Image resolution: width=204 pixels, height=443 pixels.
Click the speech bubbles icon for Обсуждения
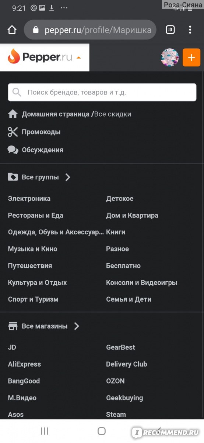(x=13, y=150)
